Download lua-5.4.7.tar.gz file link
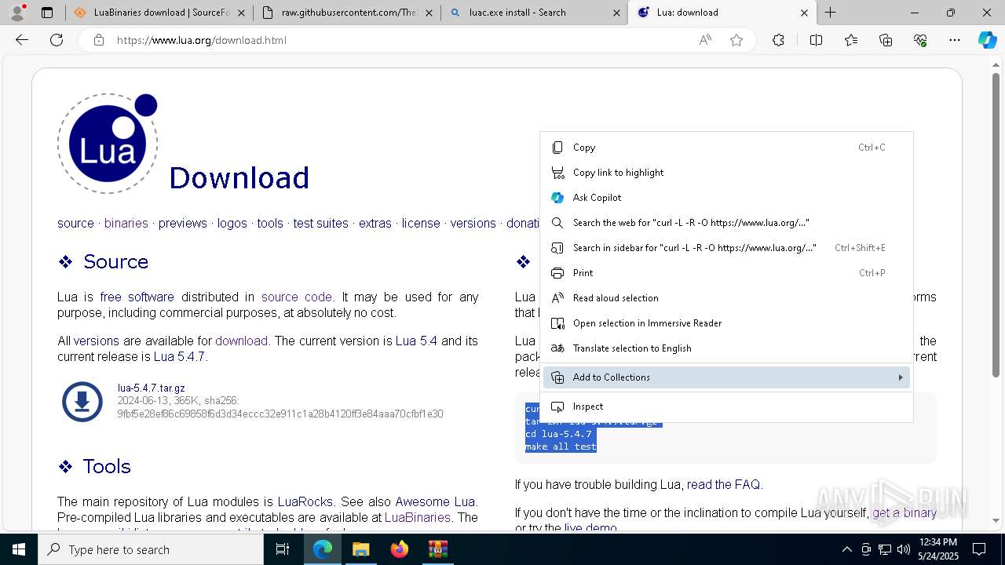This screenshot has height=565, width=1005. (x=152, y=388)
